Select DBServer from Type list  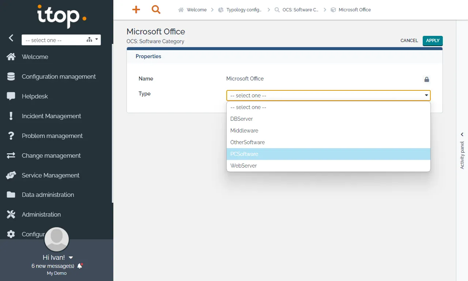click(x=328, y=119)
